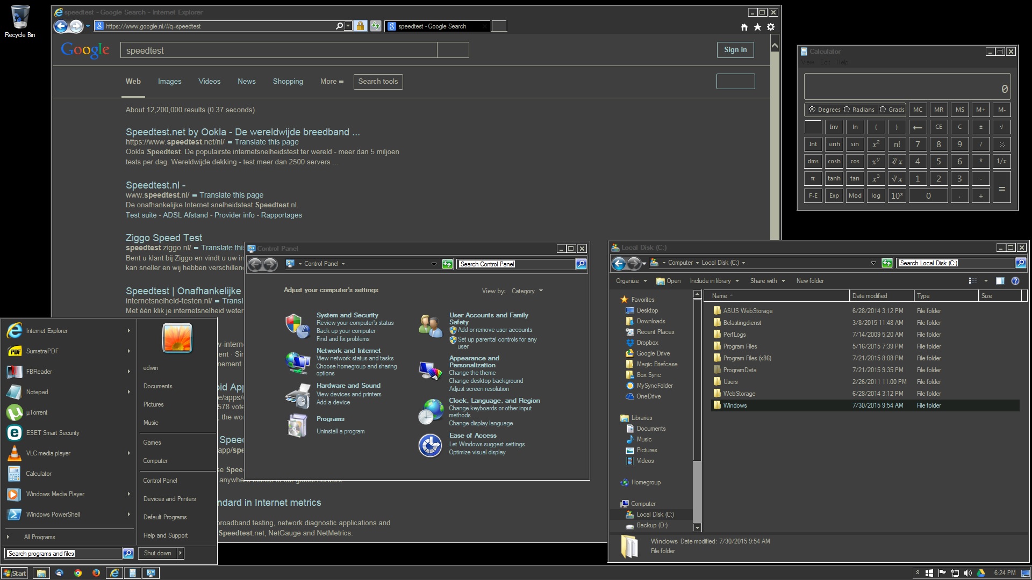1032x580 pixels.
Task: Open the View menu in Calculator
Action: click(807, 62)
